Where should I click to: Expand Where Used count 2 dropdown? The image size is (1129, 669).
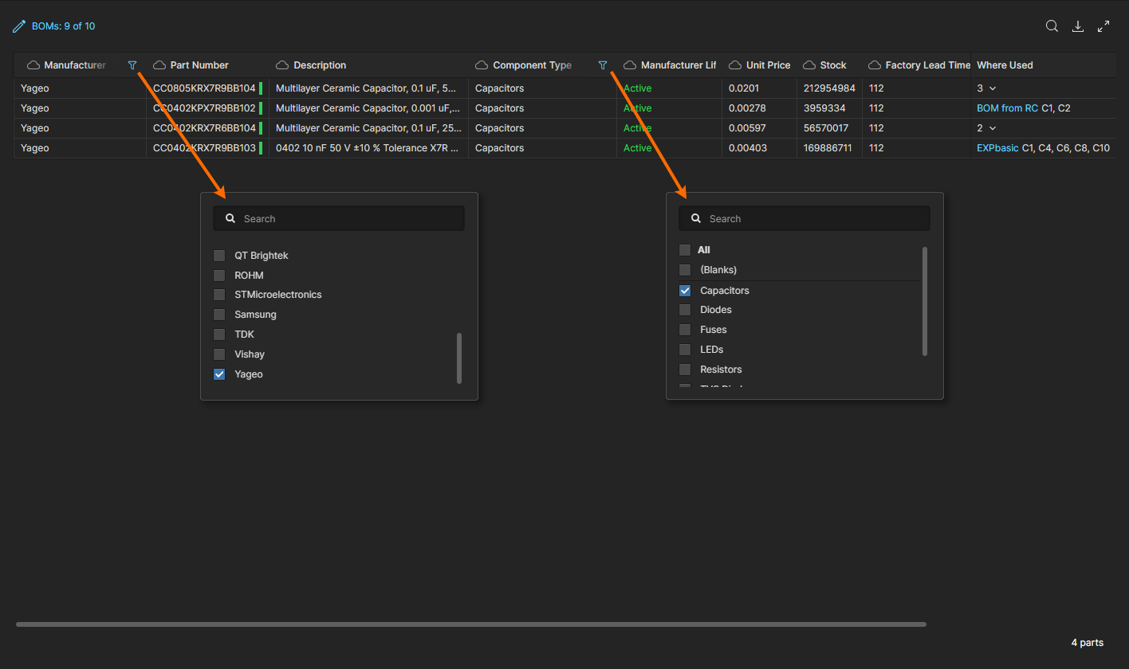(993, 128)
